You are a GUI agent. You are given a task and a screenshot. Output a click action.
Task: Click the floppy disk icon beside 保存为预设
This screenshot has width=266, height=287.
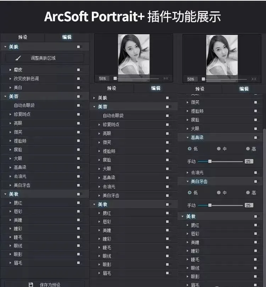coord(31,285)
